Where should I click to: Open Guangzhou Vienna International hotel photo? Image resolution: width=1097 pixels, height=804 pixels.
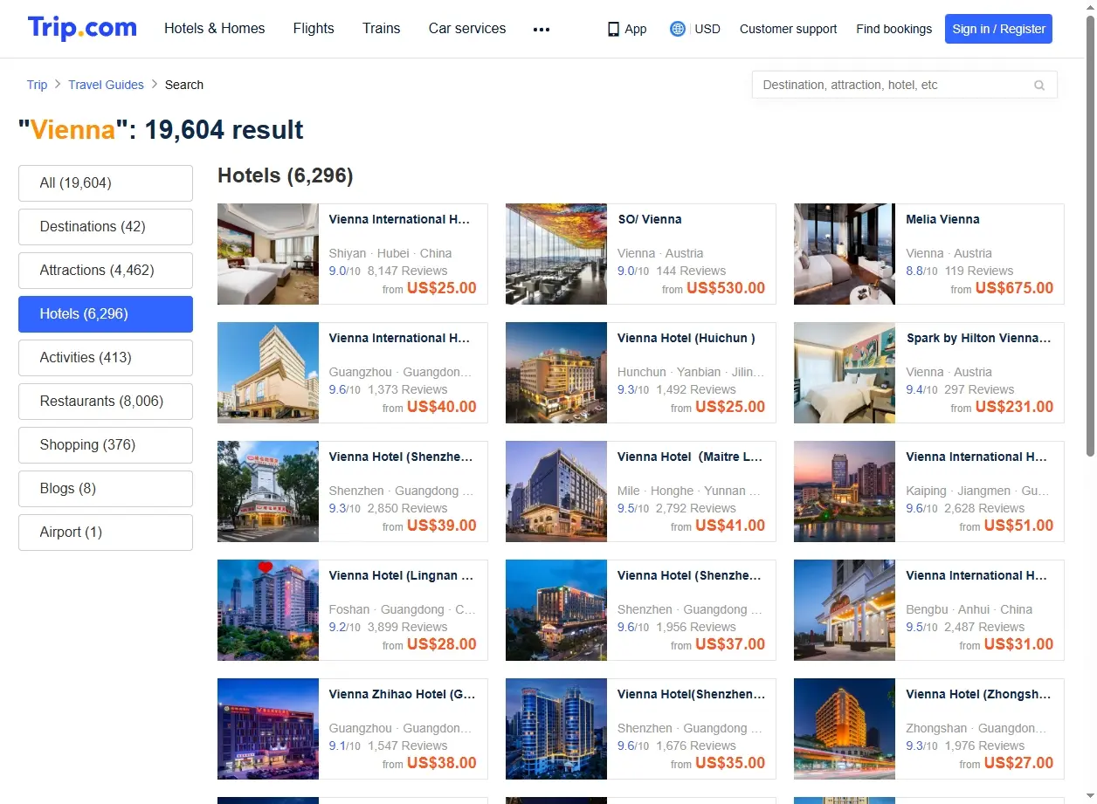(268, 373)
